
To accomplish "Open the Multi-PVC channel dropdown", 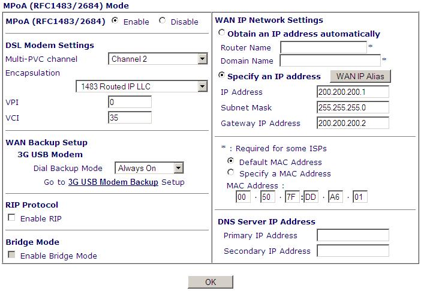I will tap(158, 59).
